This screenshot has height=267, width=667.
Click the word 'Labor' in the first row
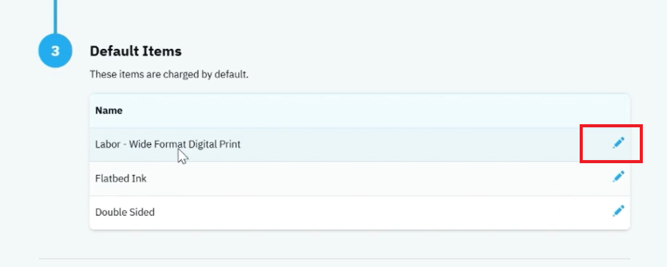[108, 145]
